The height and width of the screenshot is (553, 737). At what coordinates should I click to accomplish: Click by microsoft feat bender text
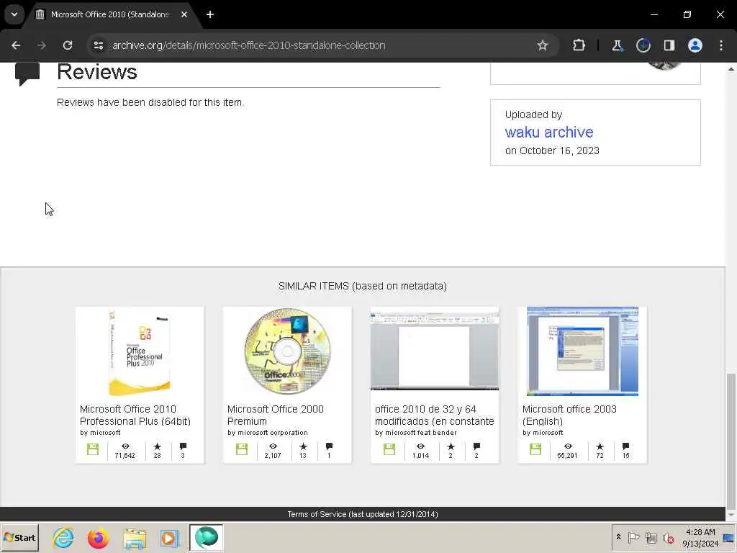(x=416, y=433)
